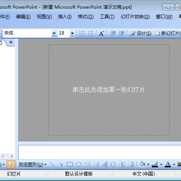
Task: Apply the line color brush
Action: [155, 164]
